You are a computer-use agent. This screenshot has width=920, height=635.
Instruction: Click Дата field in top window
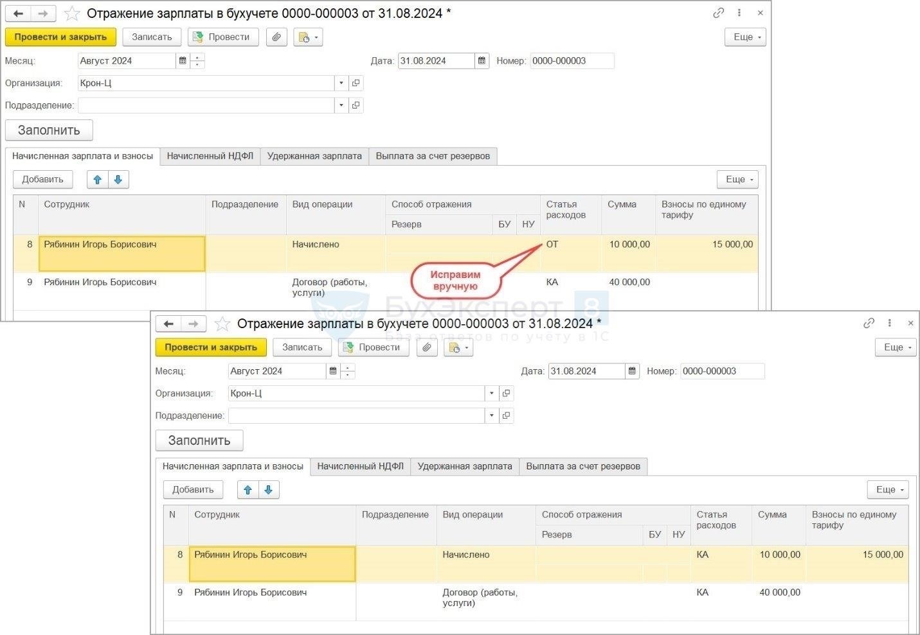tap(436, 61)
